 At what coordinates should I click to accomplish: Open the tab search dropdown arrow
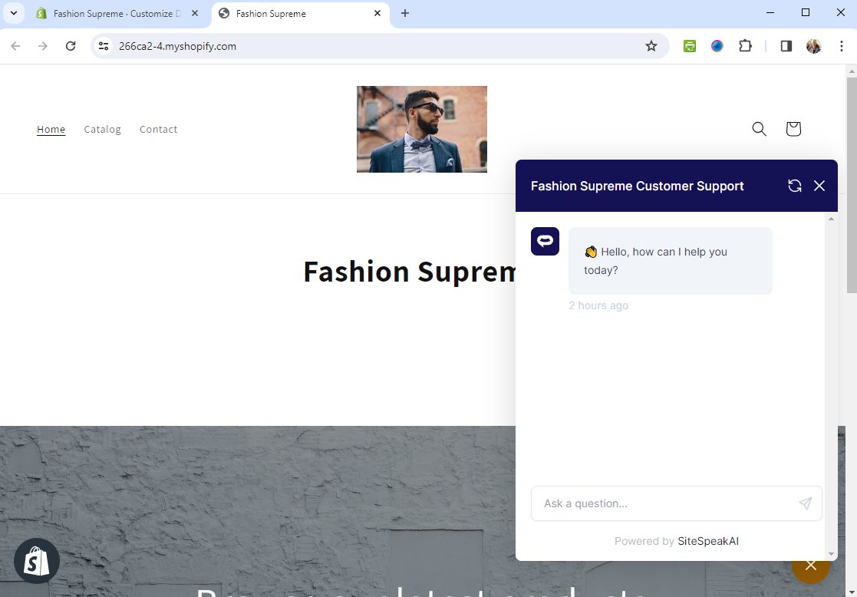tap(14, 13)
